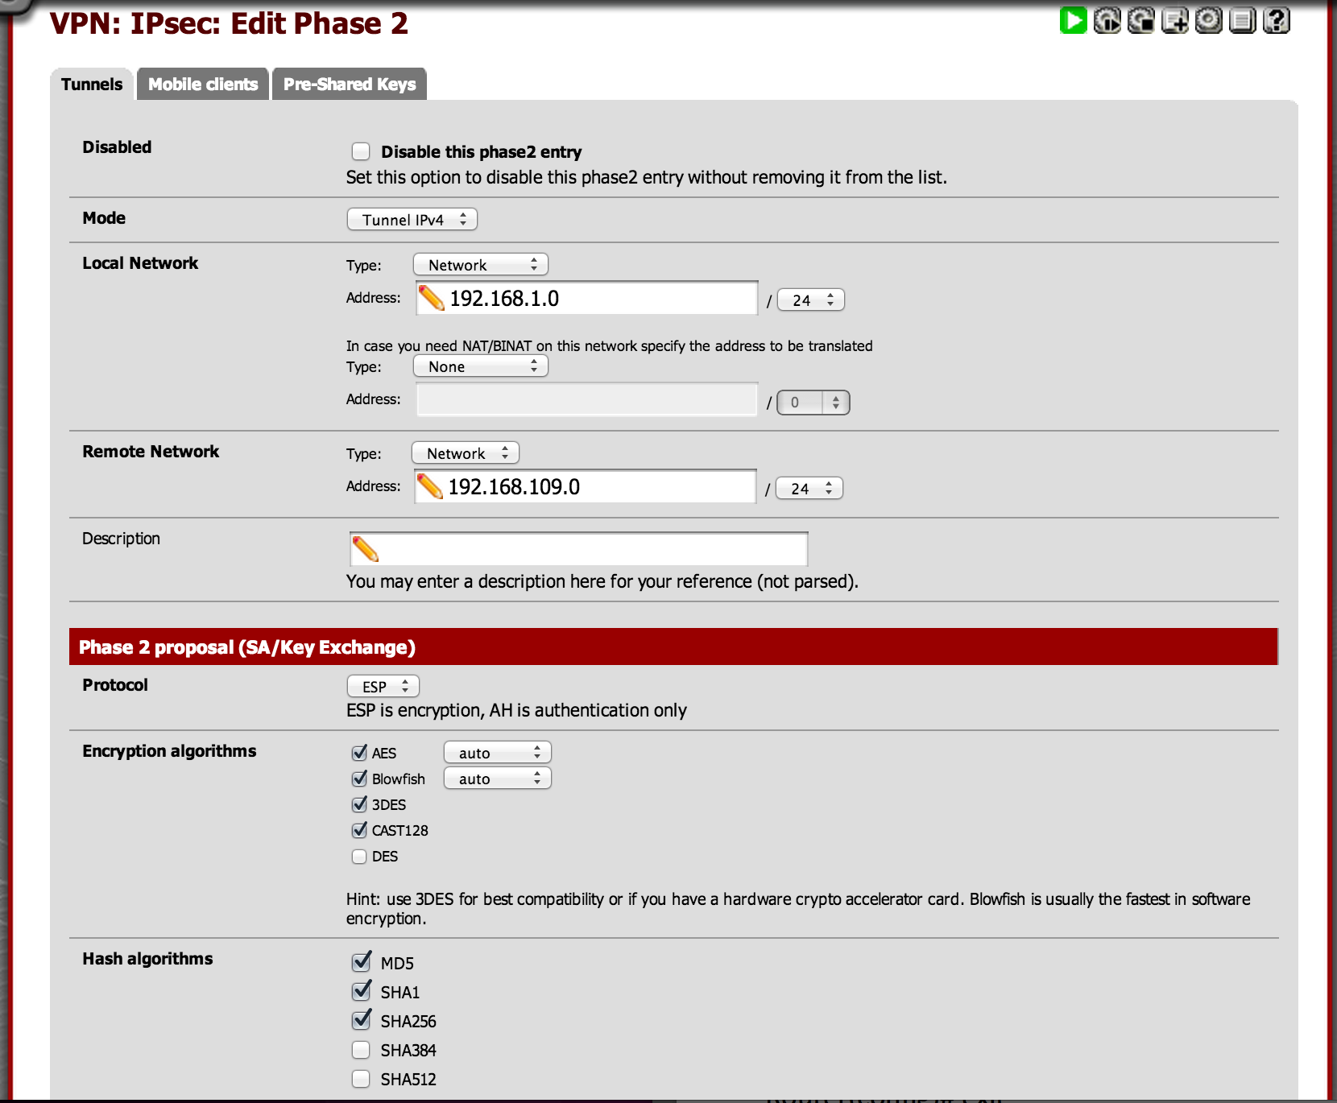Expand the AES key length auto dropdown
This screenshot has height=1103, width=1337.
click(x=497, y=753)
